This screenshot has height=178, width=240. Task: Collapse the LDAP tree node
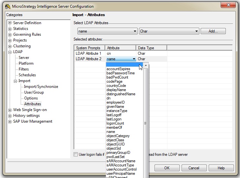click(10, 52)
